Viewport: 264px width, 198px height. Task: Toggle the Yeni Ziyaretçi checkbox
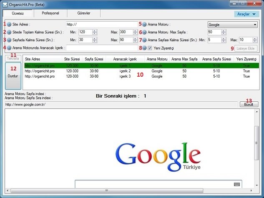coord(150,48)
